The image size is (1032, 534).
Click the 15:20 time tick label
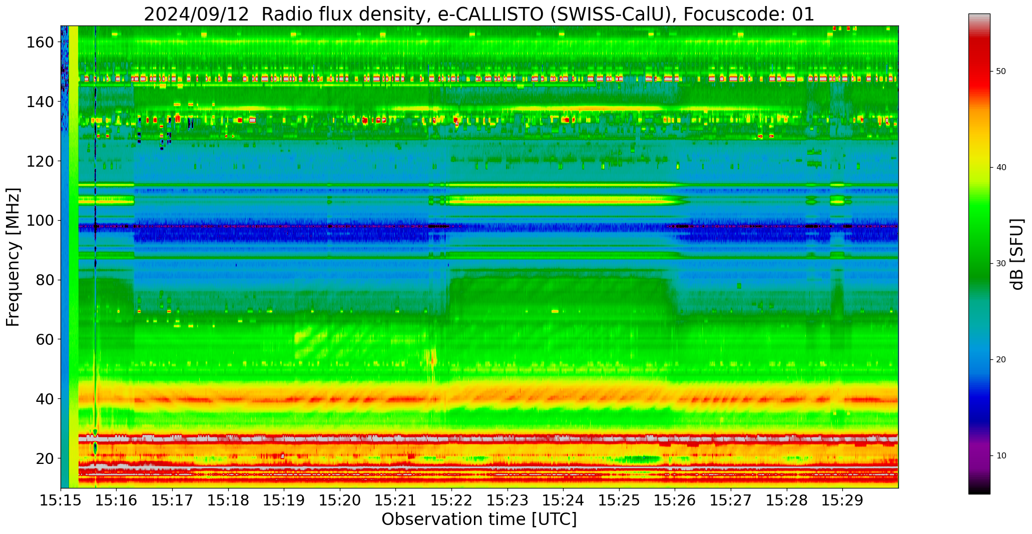click(340, 499)
